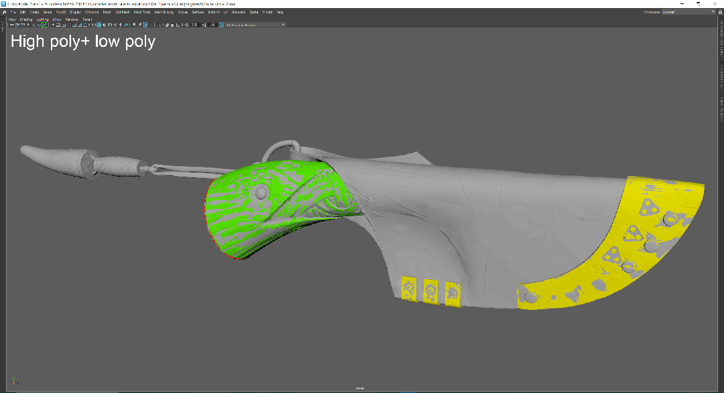Open the Mesh menu
Screen dimensions: 724x393
pyautogui.click(x=107, y=12)
